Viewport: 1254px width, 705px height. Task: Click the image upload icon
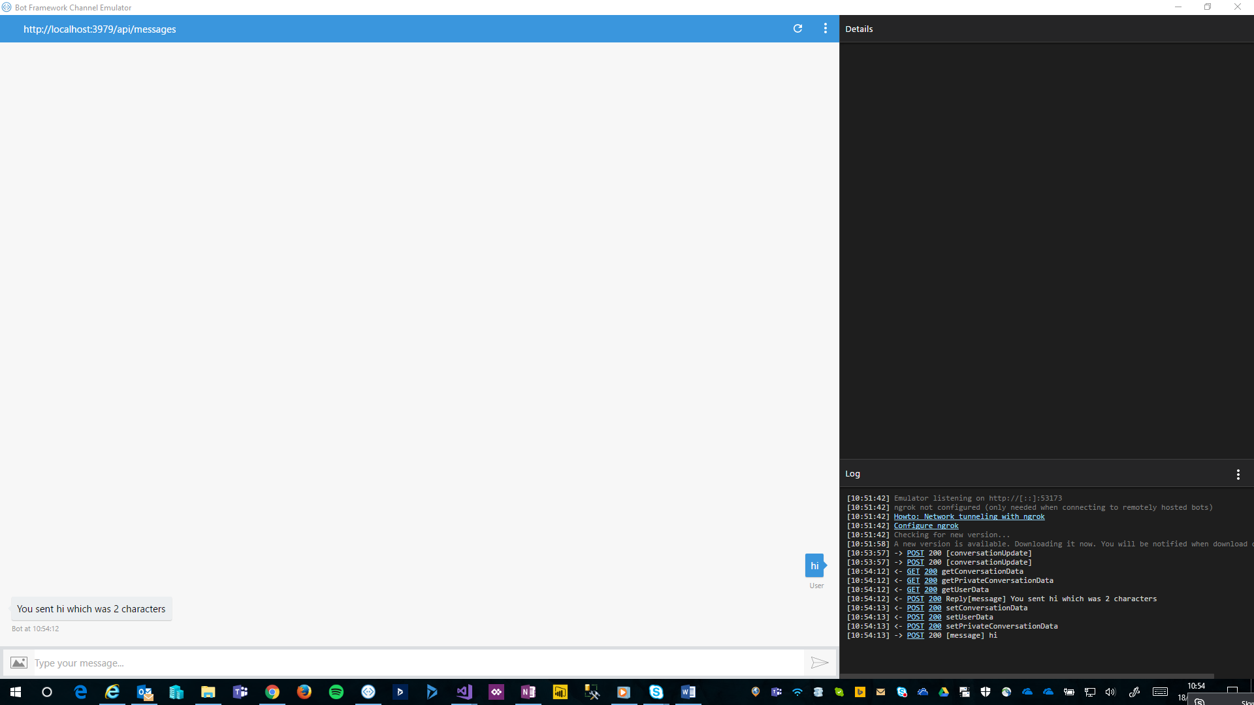click(19, 663)
